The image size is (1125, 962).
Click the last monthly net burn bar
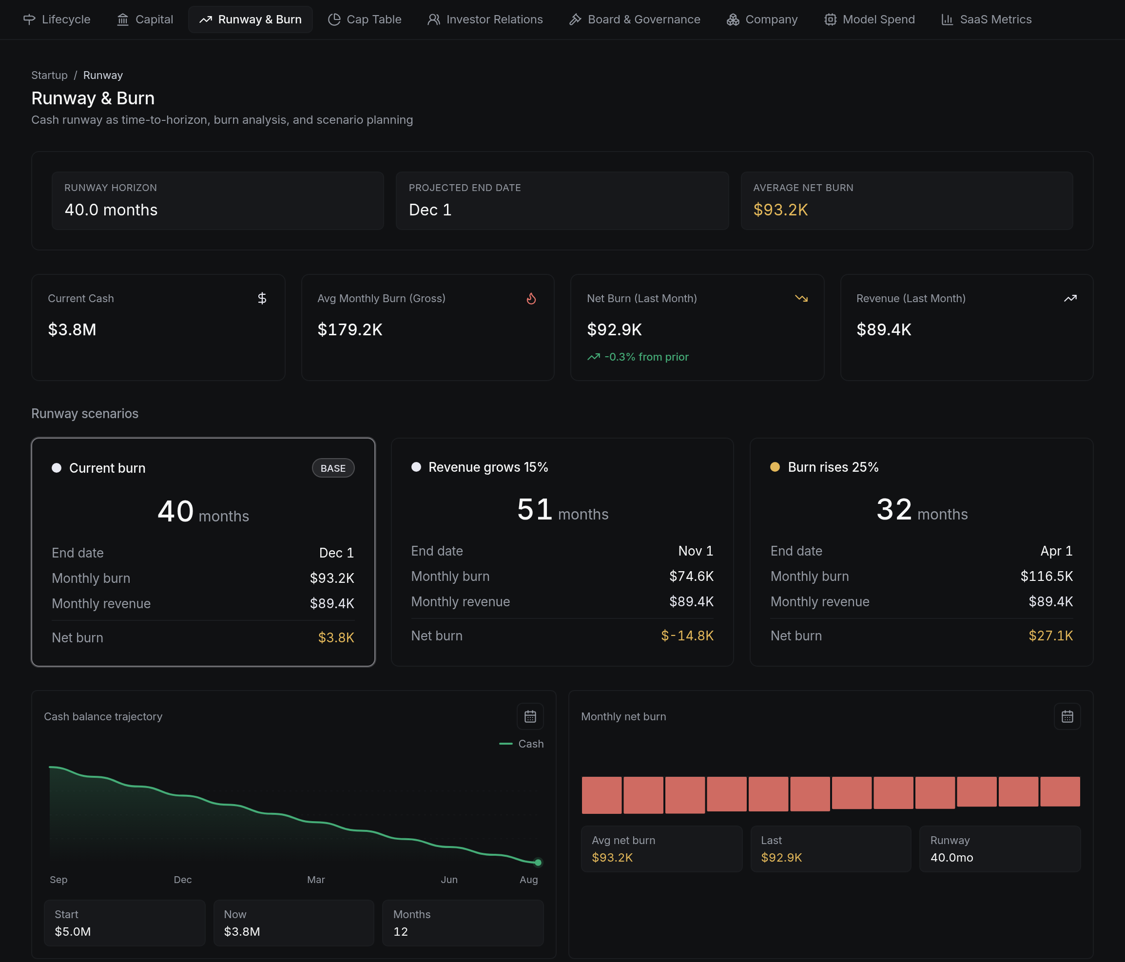click(x=1060, y=791)
